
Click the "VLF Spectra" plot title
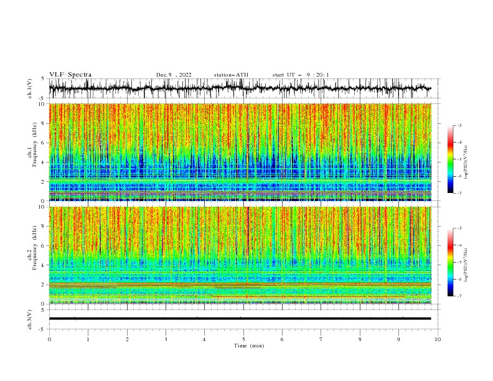coord(70,75)
